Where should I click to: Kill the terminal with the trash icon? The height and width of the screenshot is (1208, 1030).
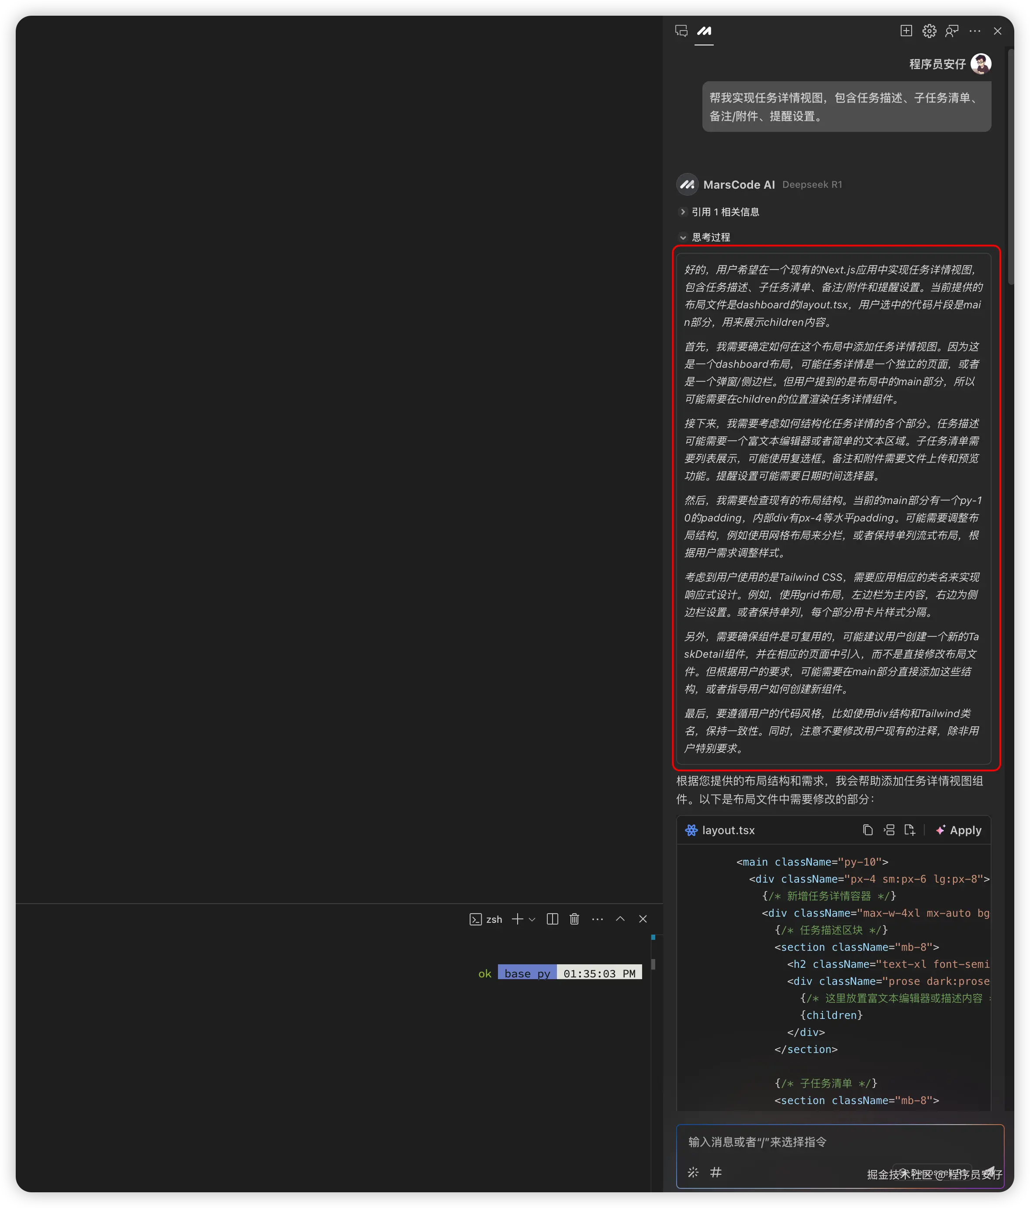click(x=574, y=919)
